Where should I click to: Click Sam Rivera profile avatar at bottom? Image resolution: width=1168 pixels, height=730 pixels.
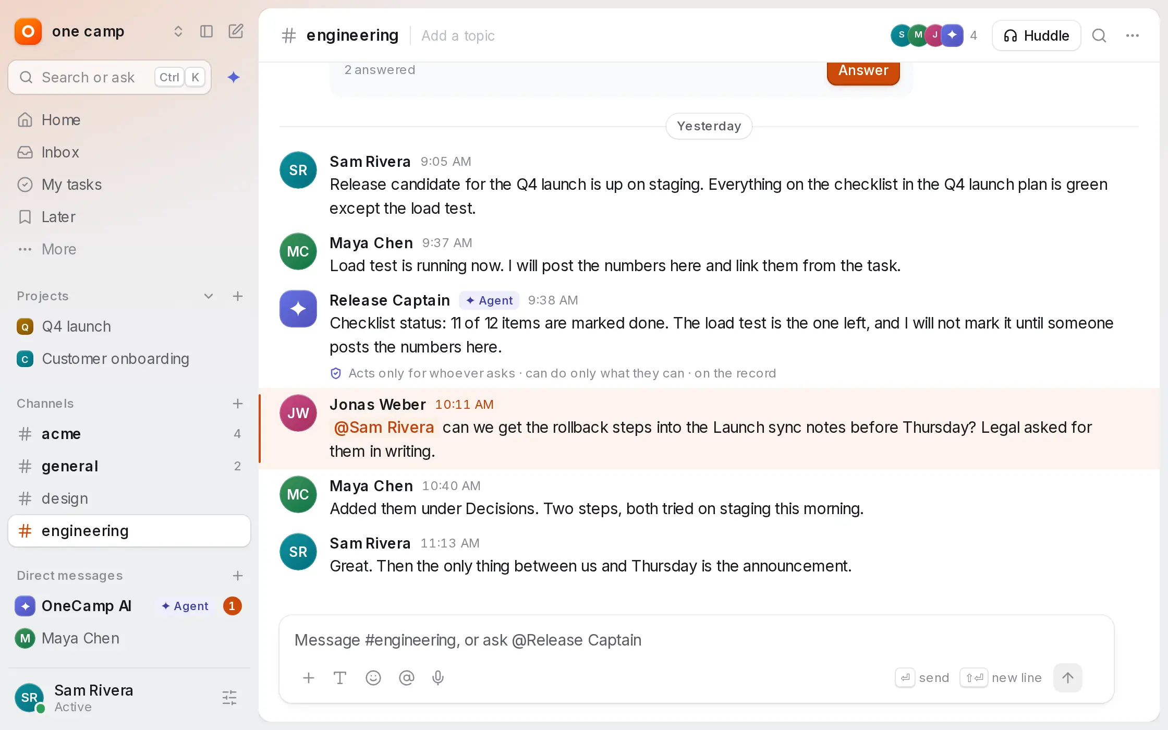click(29, 698)
